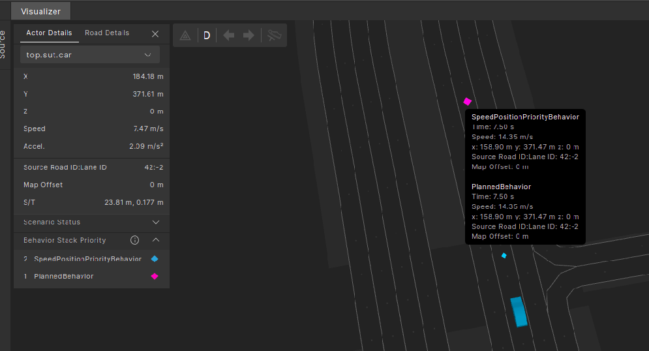Select the blue car on the road
Screen dimensions: 649x351
click(519, 311)
